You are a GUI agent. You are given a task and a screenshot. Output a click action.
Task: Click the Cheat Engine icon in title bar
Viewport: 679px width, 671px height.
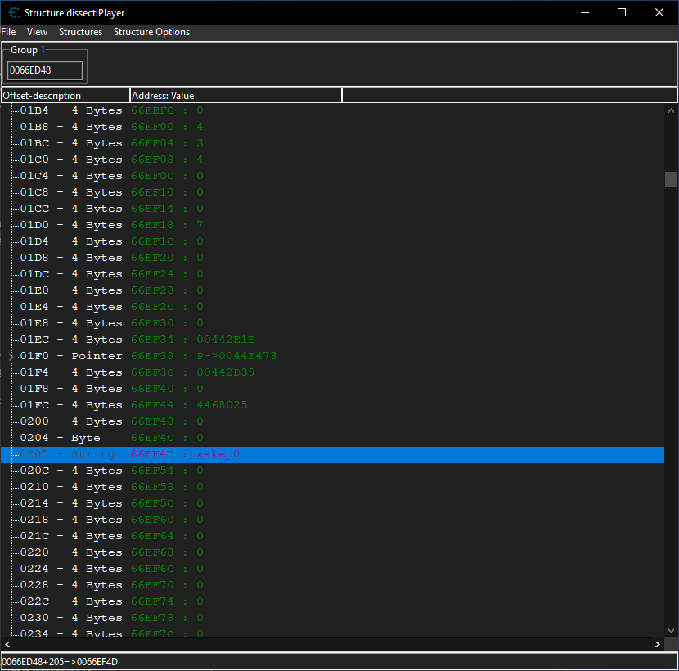(x=14, y=12)
